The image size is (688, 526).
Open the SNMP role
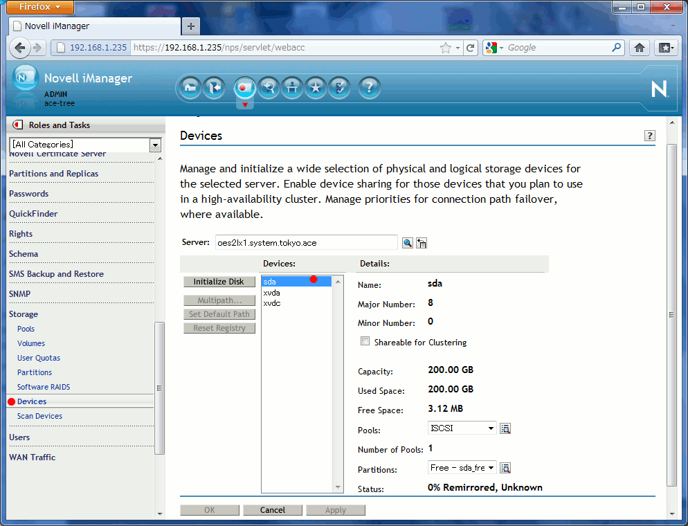20,294
